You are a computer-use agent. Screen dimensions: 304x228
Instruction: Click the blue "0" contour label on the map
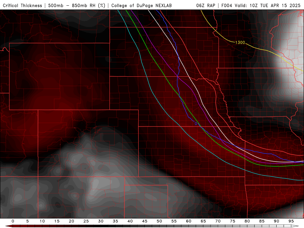tap(196, 123)
